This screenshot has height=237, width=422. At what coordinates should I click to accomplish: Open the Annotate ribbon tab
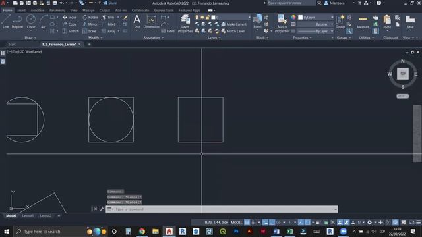[x=38, y=11]
